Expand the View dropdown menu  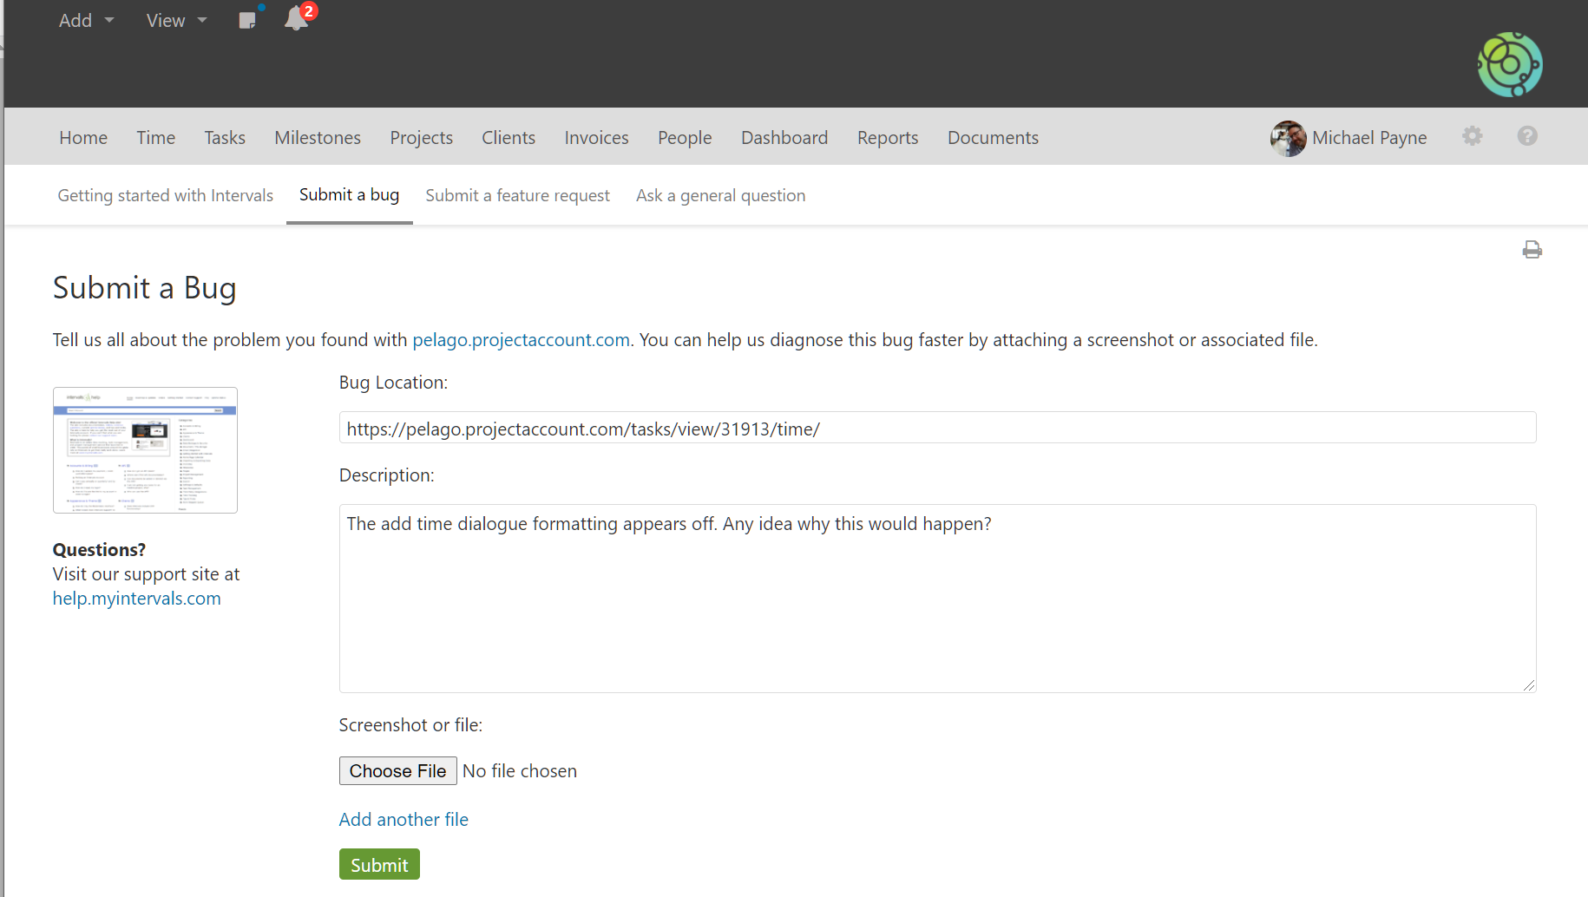(x=176, y=21)
